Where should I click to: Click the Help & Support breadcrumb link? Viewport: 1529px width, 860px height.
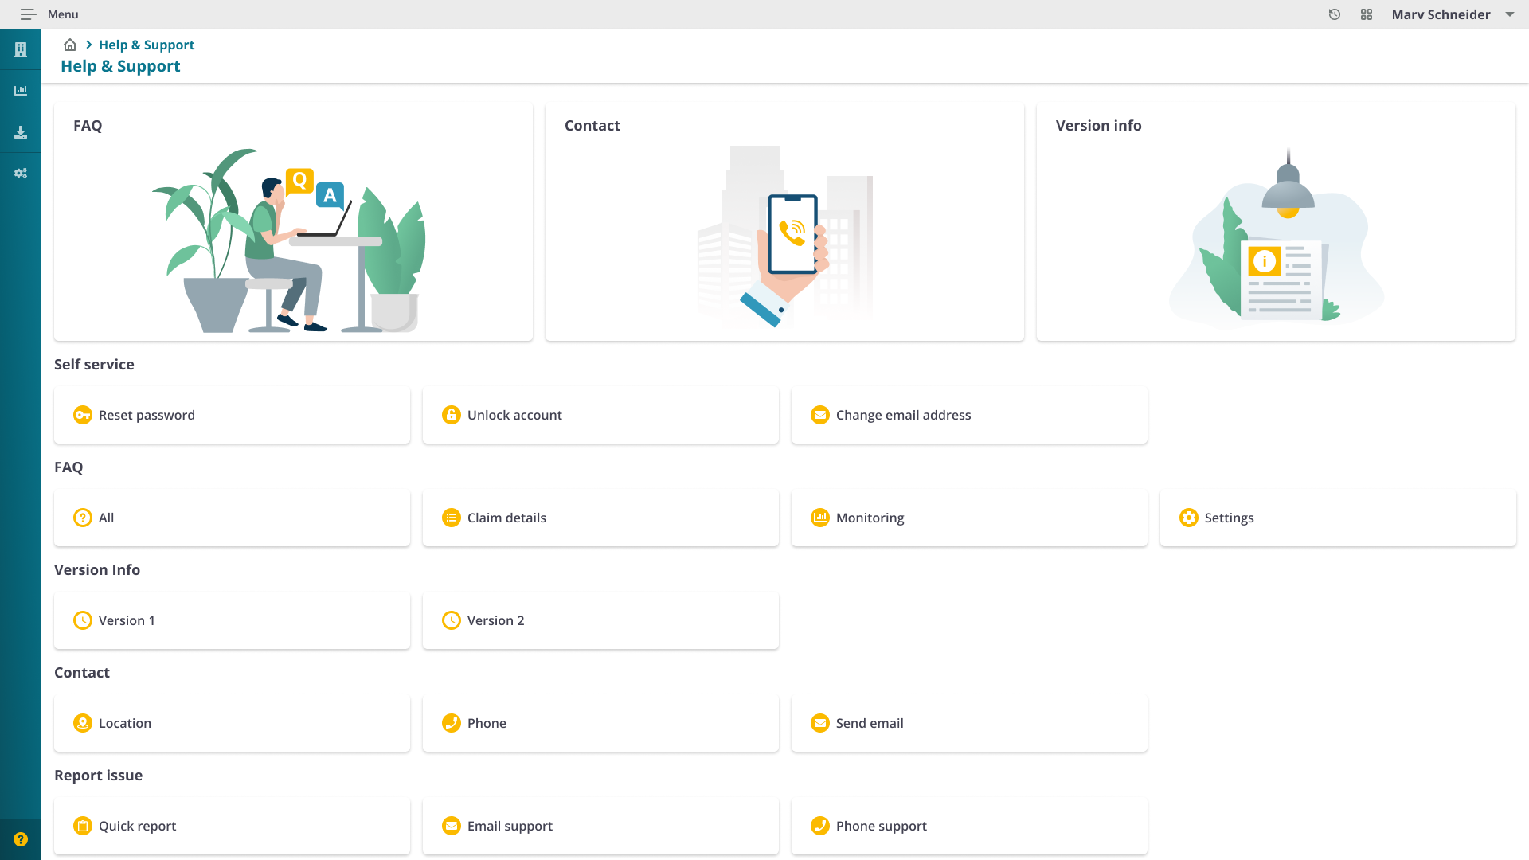pyautogui.click(x=147, y=45)
